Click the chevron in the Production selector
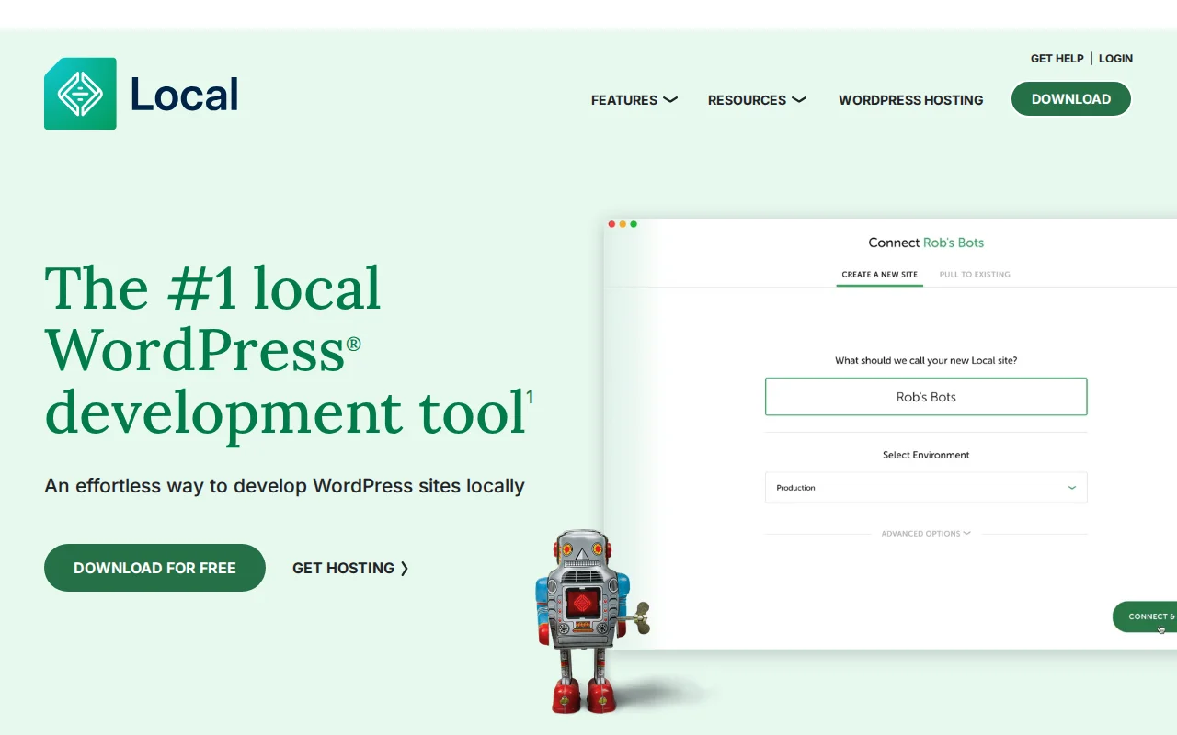 1071,488
